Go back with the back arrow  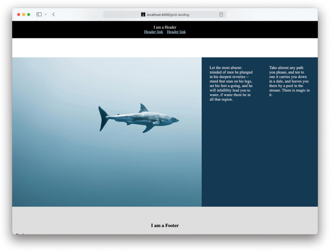[x=54, y=15]
